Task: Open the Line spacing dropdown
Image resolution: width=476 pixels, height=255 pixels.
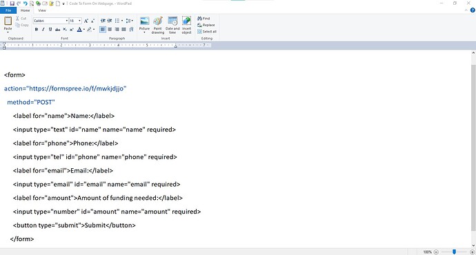Action: (130, 21)
